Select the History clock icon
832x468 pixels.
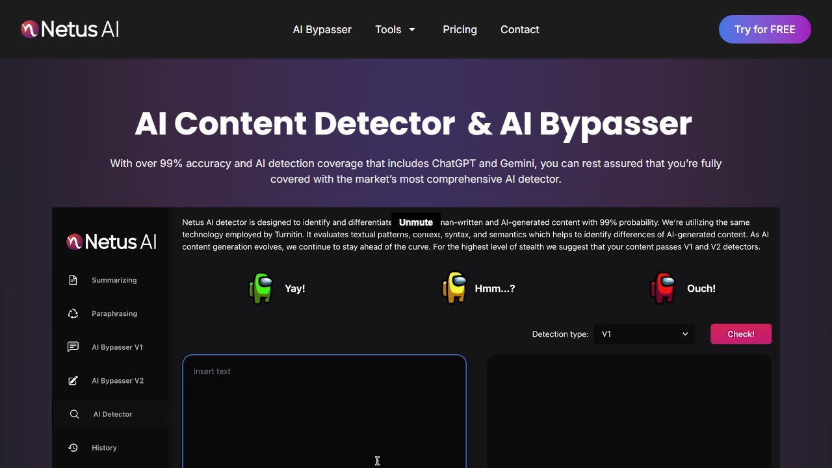tap(73, 447)
